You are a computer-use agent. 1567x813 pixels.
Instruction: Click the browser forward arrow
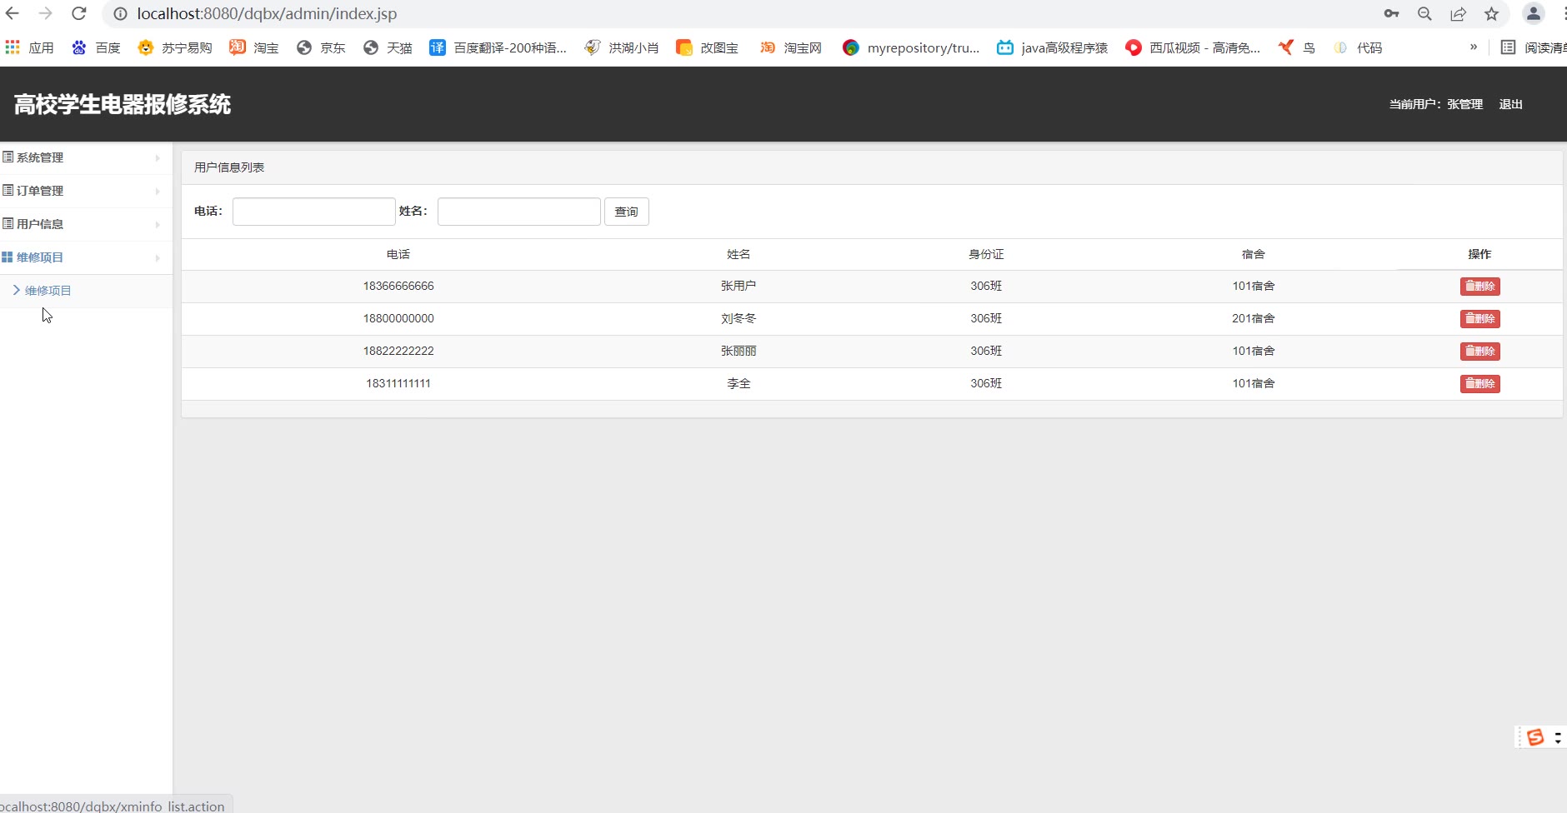pyautogui.click(x=46, y=13)
